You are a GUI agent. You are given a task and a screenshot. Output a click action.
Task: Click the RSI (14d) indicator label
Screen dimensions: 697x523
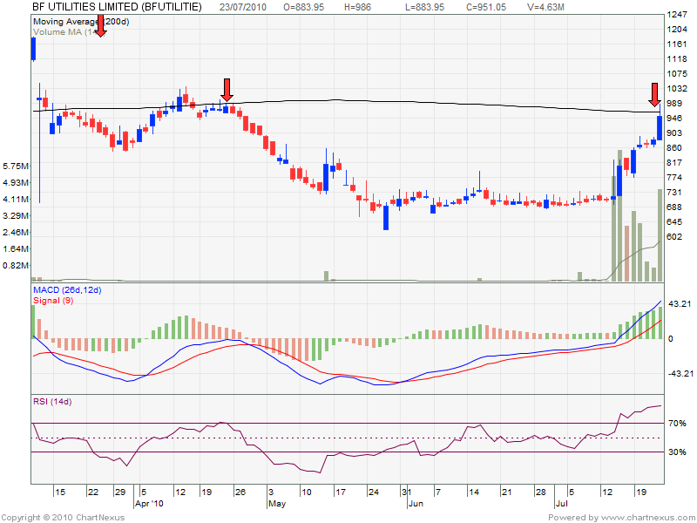pos(52,402)
